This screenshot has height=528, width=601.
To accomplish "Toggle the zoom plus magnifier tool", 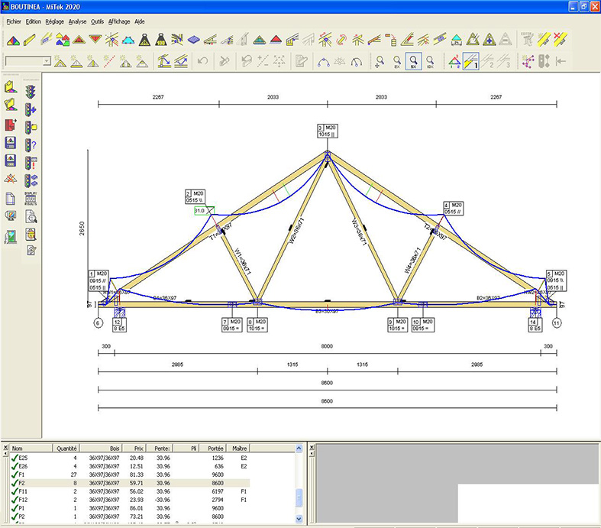I will click(380, 61).
